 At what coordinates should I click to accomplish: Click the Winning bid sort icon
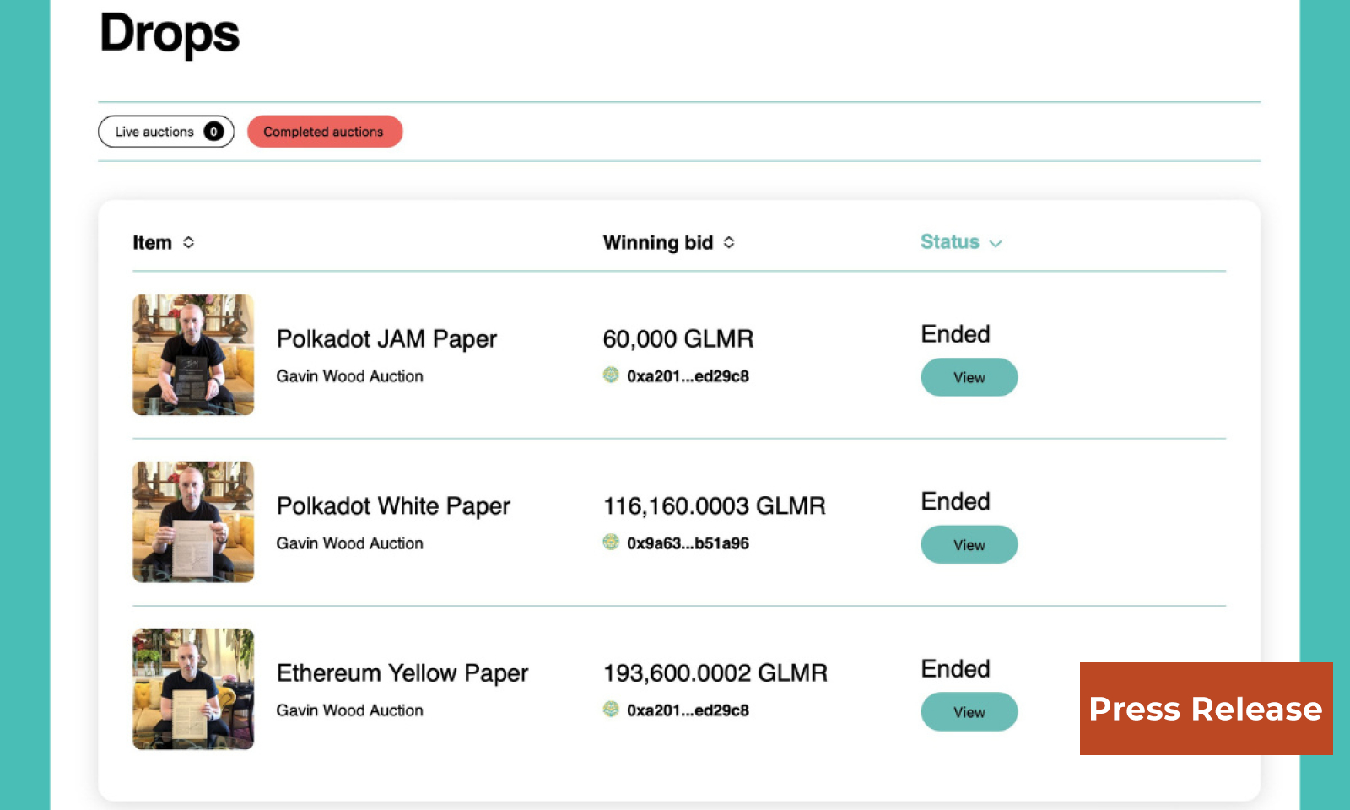click(729, 242)
